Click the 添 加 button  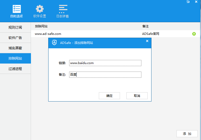(187, 134)
